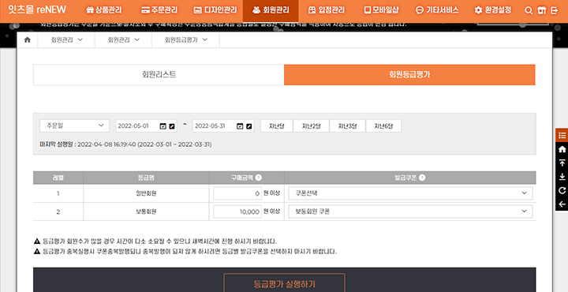
Task: Click the 마지막 실행일 timestamp text
Action: [125, 144]
